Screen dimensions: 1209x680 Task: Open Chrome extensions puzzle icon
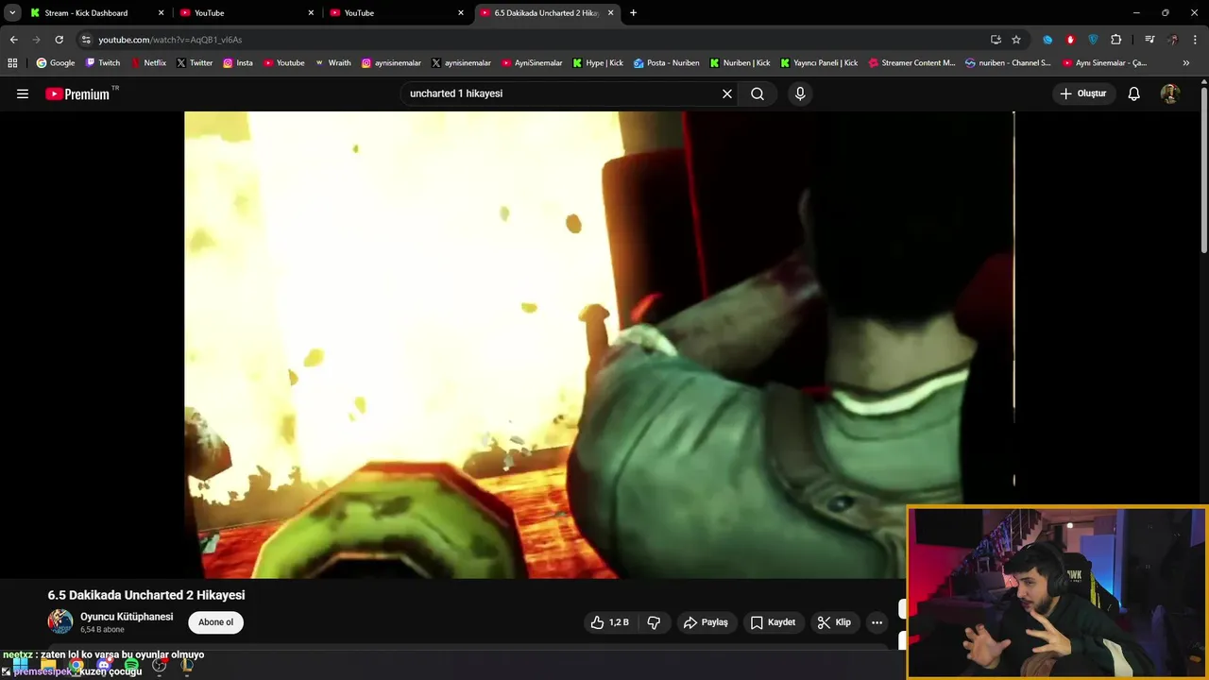pyautogui.click(x=1116, y=40)
